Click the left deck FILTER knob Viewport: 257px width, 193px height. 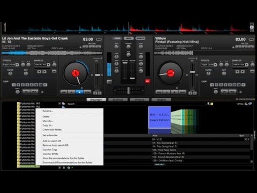pos(10,73)
